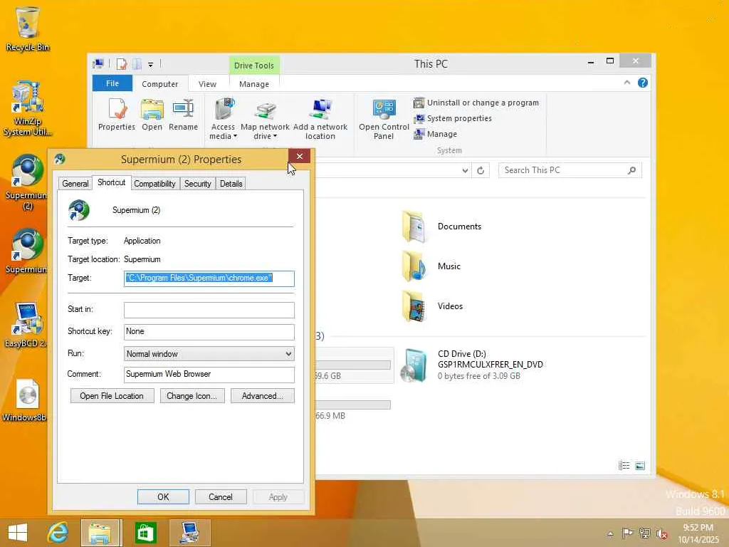Click the Properties ribbon icon in This PC
Viewport: 729px width, 547px height.
click(x=116, y=115)
